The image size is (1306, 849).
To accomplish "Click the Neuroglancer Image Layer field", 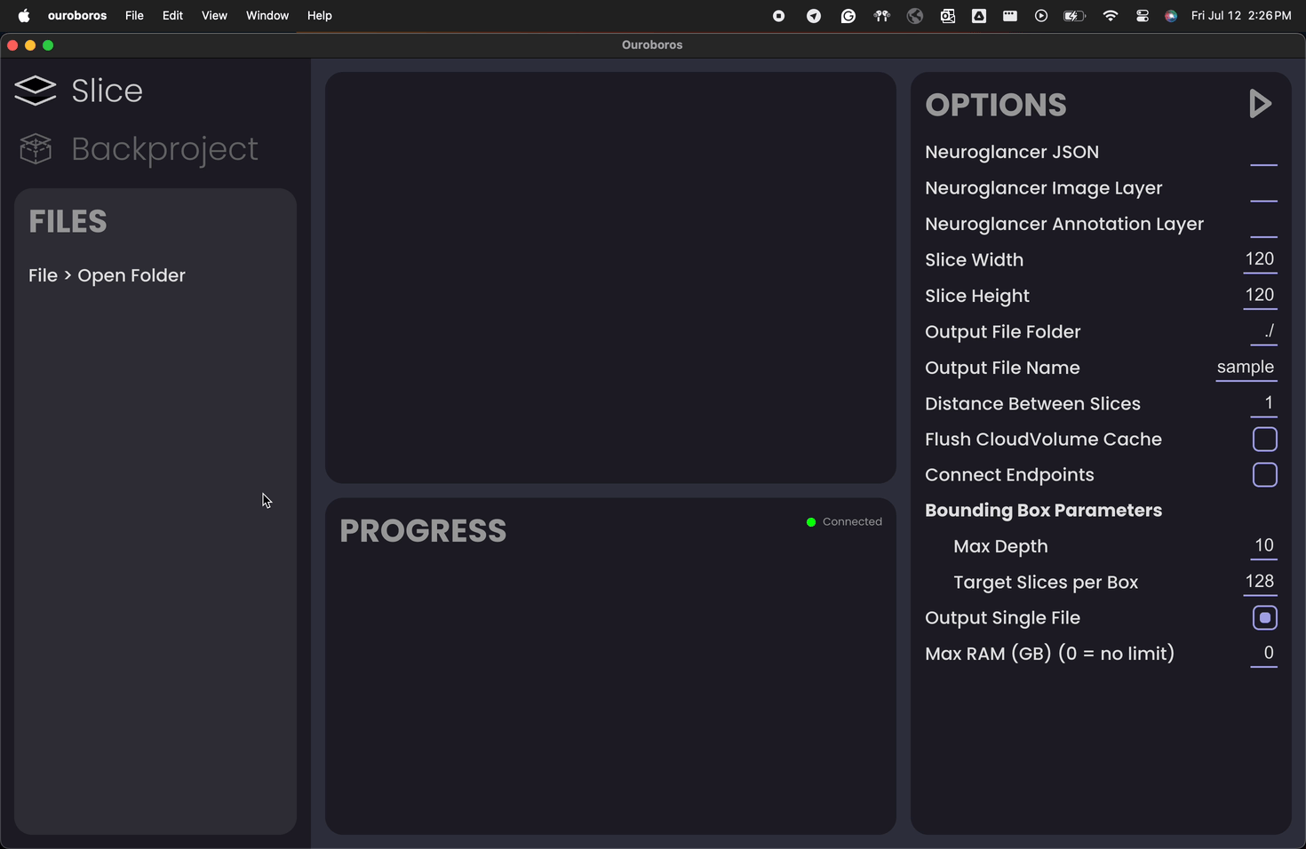I will pos(1263,189).
